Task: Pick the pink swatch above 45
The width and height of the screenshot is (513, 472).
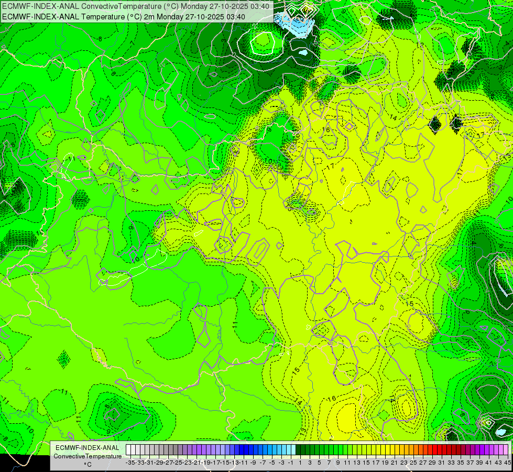Action: click(506, 450)
